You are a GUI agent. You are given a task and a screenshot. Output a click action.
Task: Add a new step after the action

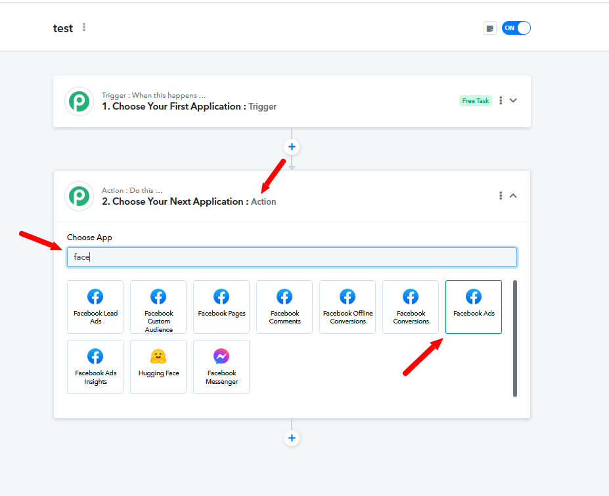click(292, 438)
